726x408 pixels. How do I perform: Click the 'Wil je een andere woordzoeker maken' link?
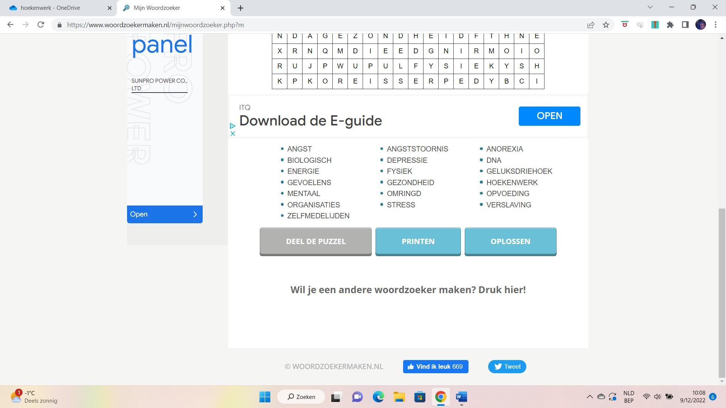pyautogui.click(x=408, y=290)
